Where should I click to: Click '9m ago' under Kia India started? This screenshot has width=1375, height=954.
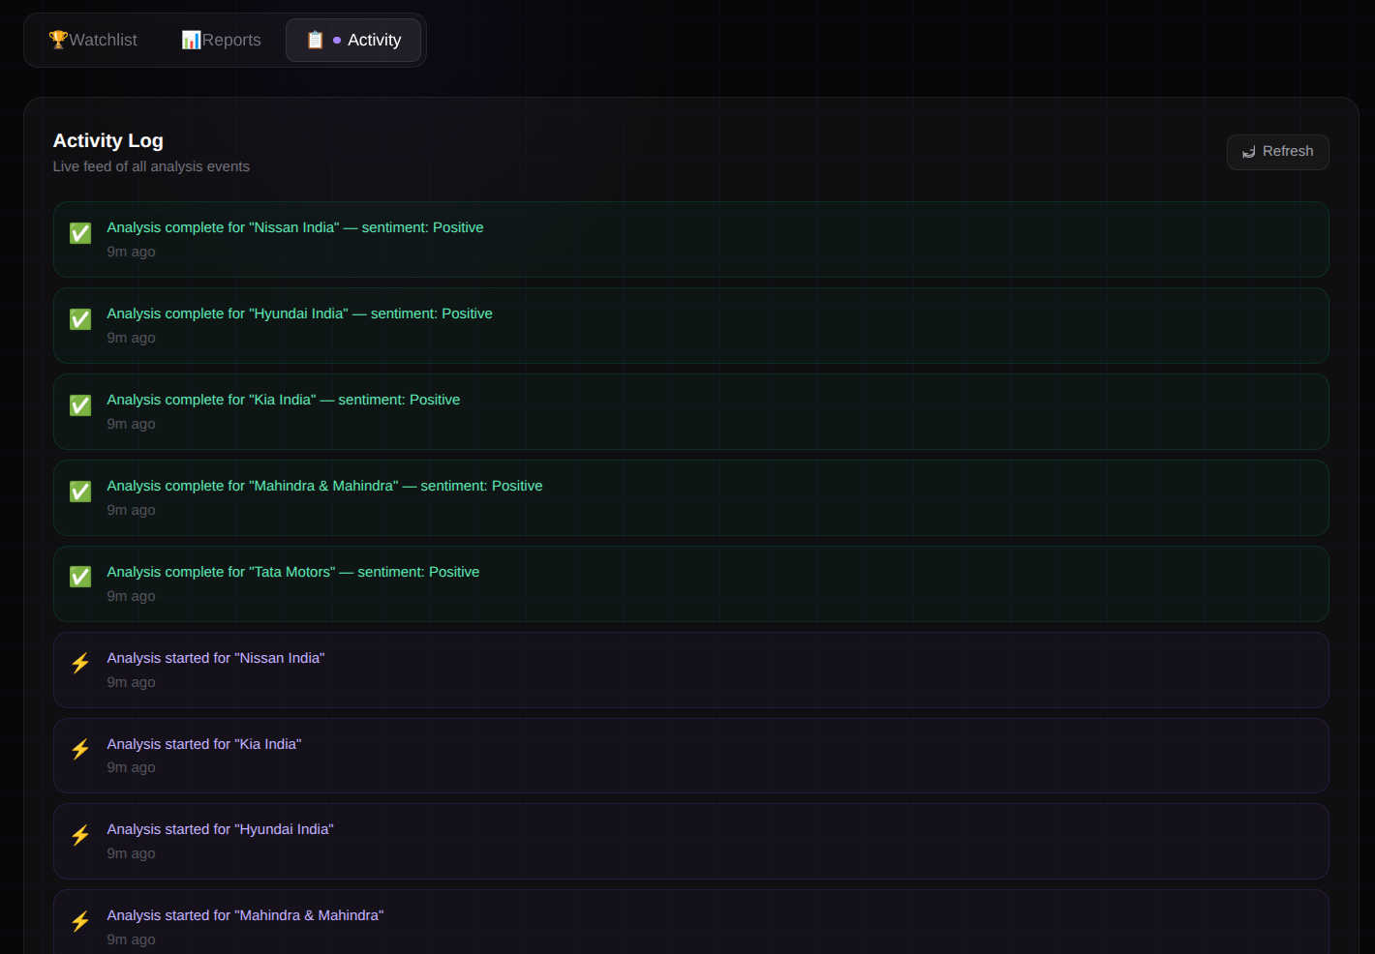pyautogui.click(x=131, y=767)
